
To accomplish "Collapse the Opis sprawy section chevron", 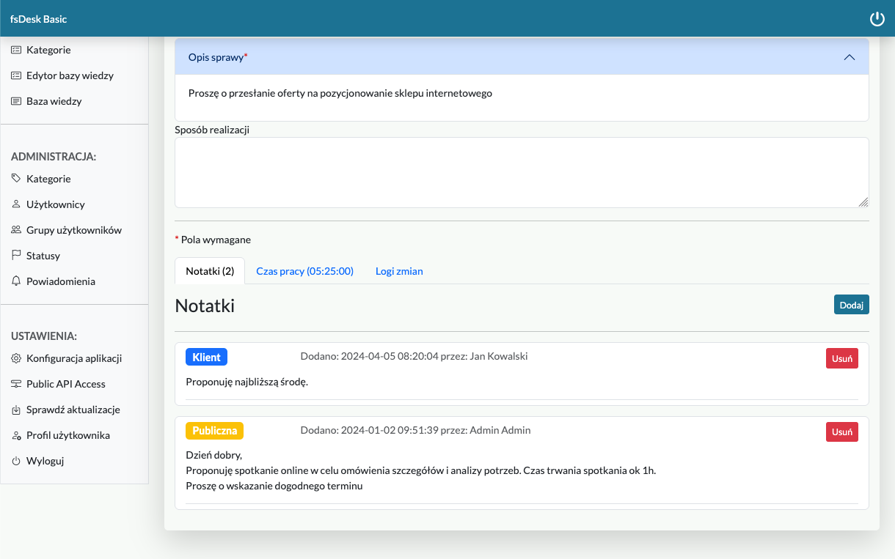I will [850, 57].
